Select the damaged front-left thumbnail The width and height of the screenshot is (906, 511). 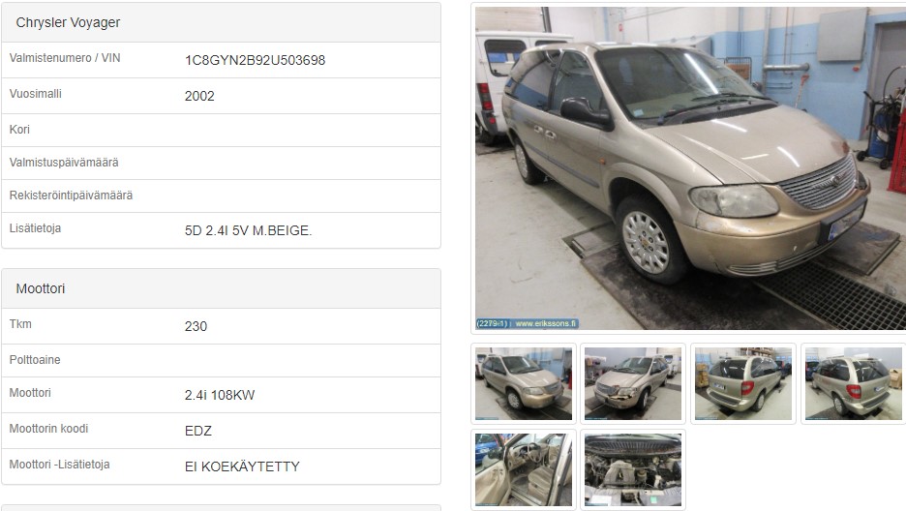[x=633, y=383]
